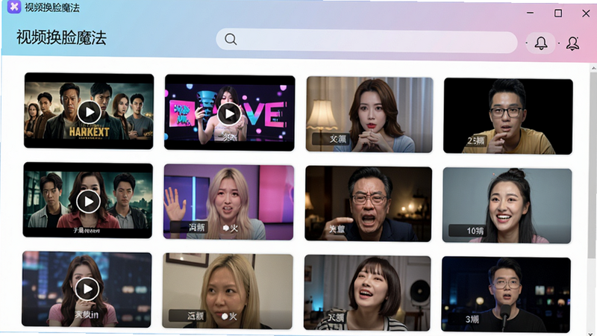The width and height of the screenshot is (597, 336).
Task: Open short-haired woman in striped shirt thumbnail
Action: (x=367, y=293)
